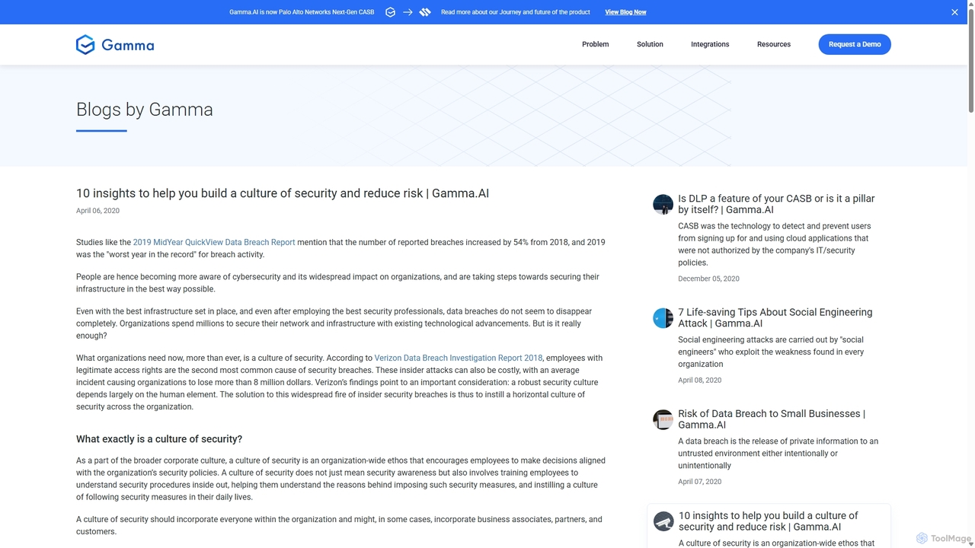Image resolution: width=975 pixels, height=548 pixels.
Task: Open the Resources menu item
Action: [774, 44]
